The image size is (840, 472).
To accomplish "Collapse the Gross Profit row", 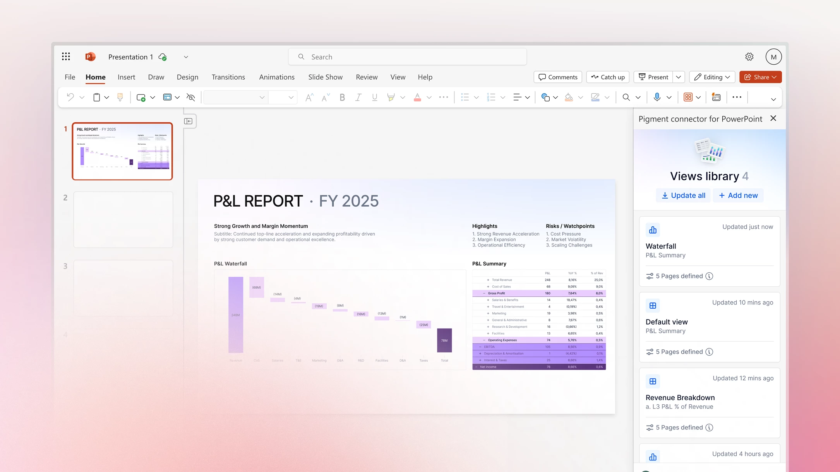I will [x=484, y=293].
